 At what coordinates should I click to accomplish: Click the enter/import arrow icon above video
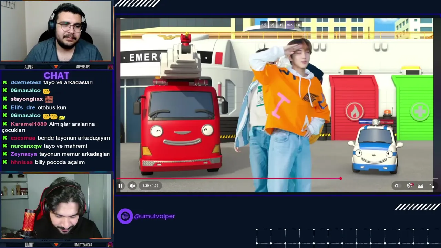coord(272,25)
